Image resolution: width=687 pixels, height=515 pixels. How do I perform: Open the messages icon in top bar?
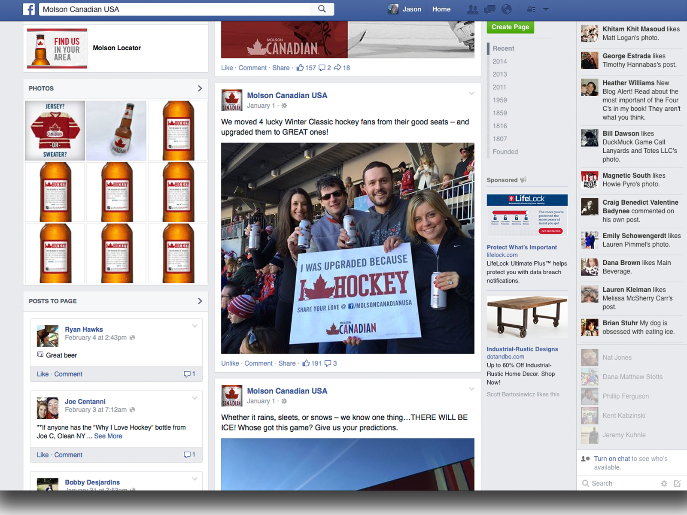[x=489, y=9]
